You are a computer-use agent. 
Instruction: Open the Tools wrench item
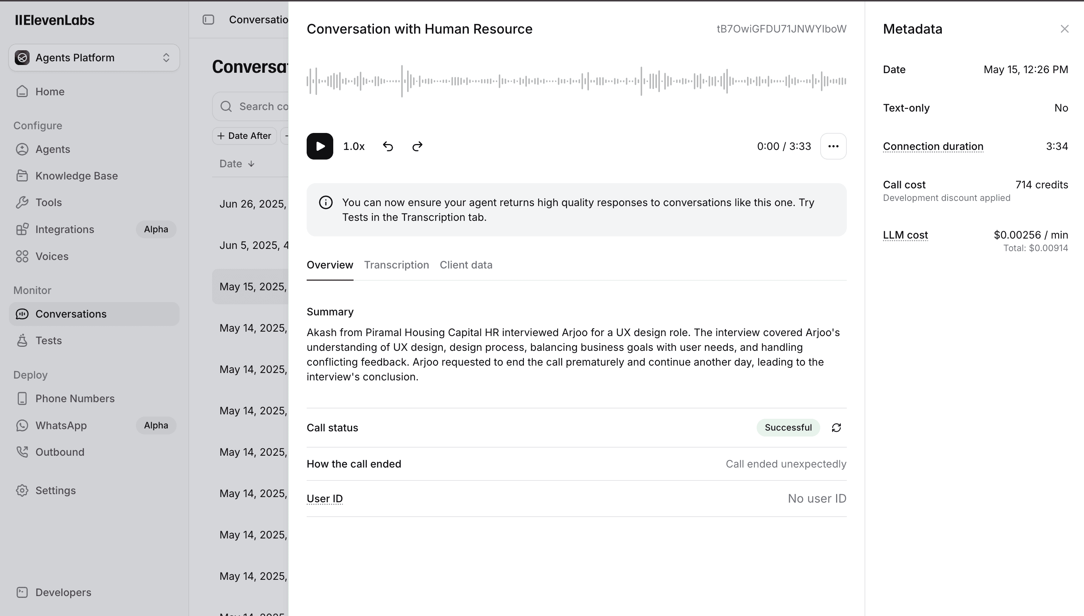48,203
